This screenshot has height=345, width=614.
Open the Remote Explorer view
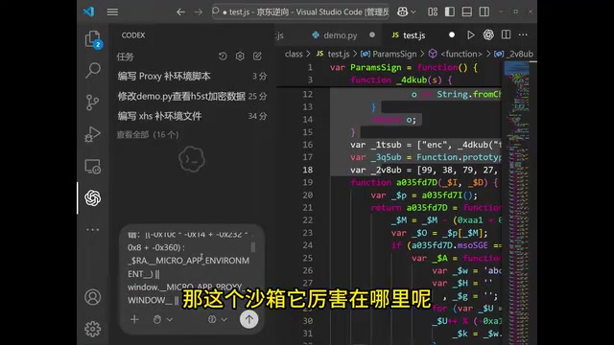click(x=93, y=167)
